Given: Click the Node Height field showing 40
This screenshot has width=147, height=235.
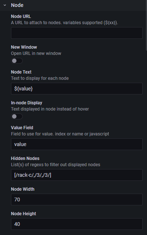Looking at the screenshot, I should [x=77, y=224].
